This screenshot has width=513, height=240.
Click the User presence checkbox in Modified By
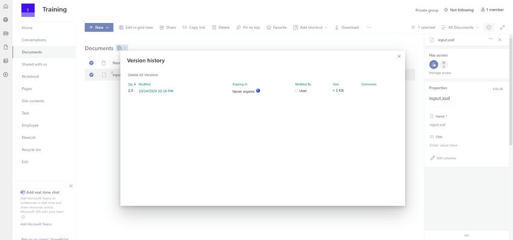click(296, 91)
